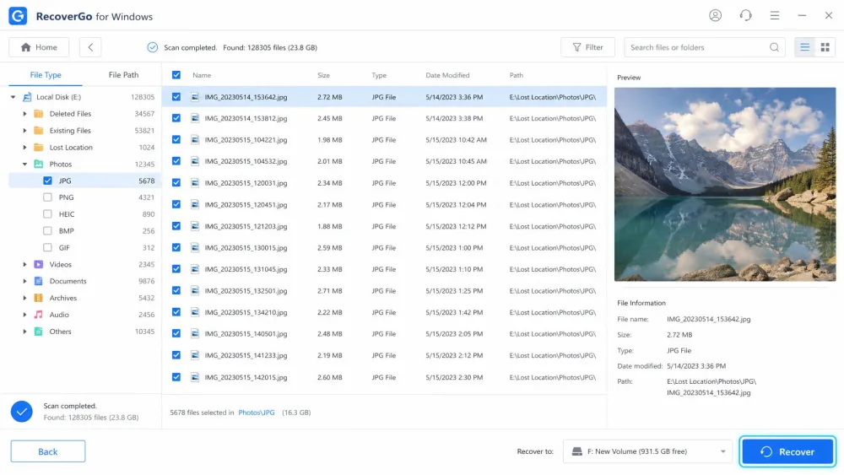Screen dimensions: 844x475
Task: Sort by the Name column header
Action: point(202,75)
